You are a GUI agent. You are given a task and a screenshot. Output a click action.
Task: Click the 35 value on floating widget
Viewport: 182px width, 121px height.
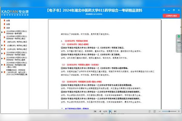pyautogui.click(x=178, y=41)
